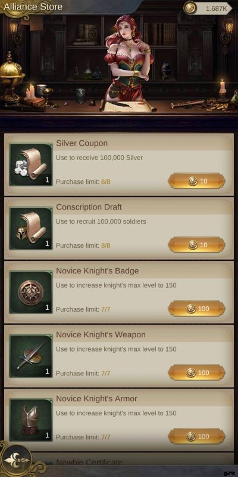The image size is (238, 477).
Task: Buy Novice Knight's Armor for 100 coins
Action: pyautogui.click(x=196, y=436)
